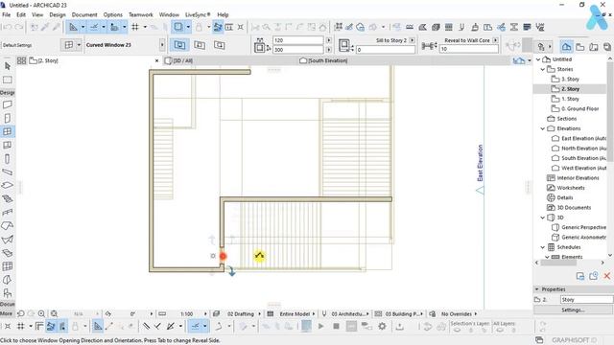Open the File menu
The height and width of the screenshot is (345, 614).
click(7, 14)
